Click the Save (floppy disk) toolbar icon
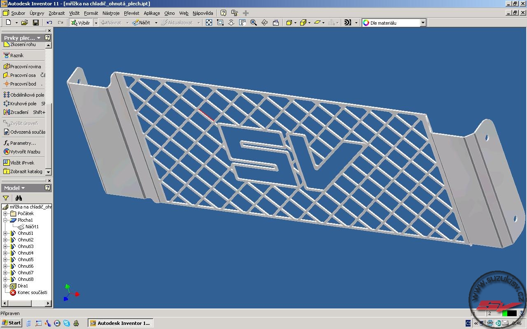 click(x=36, y=23)
